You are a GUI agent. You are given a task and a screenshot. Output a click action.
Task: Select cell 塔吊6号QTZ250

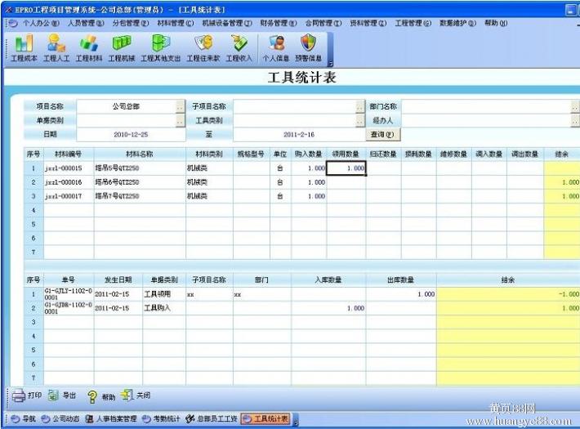[x=140, y=182]
